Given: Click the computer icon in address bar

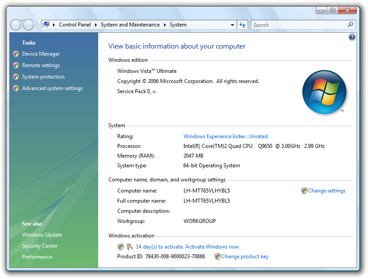Looking at the screenshot, I should point(46,25).
